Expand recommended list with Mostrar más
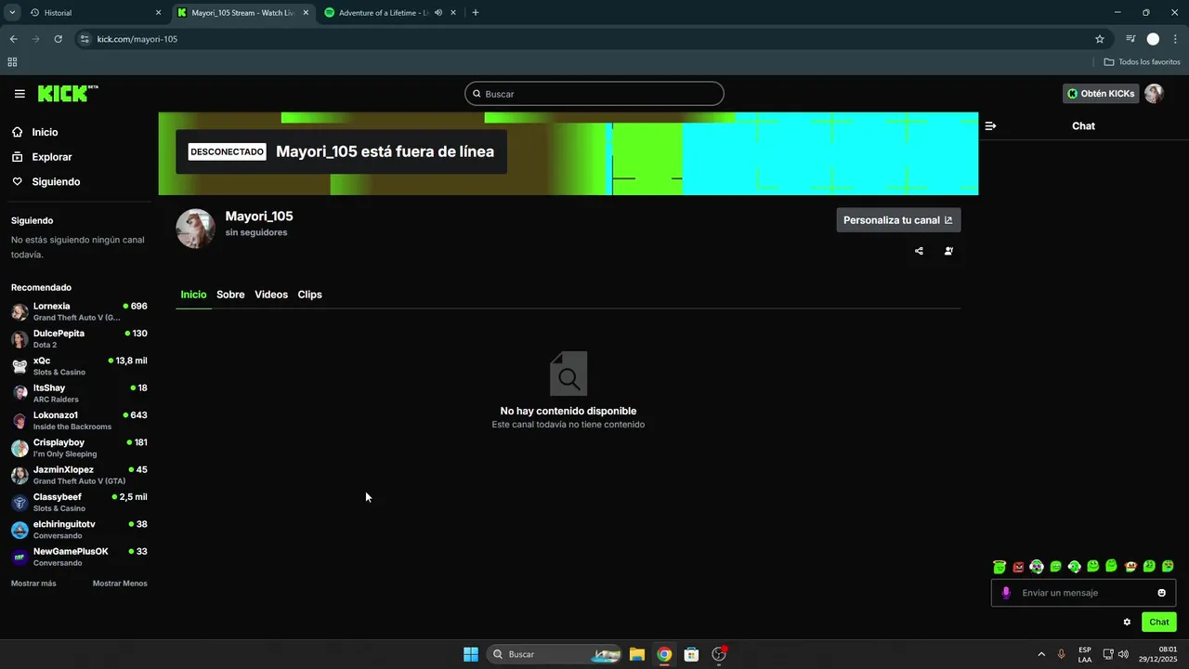 33,584
